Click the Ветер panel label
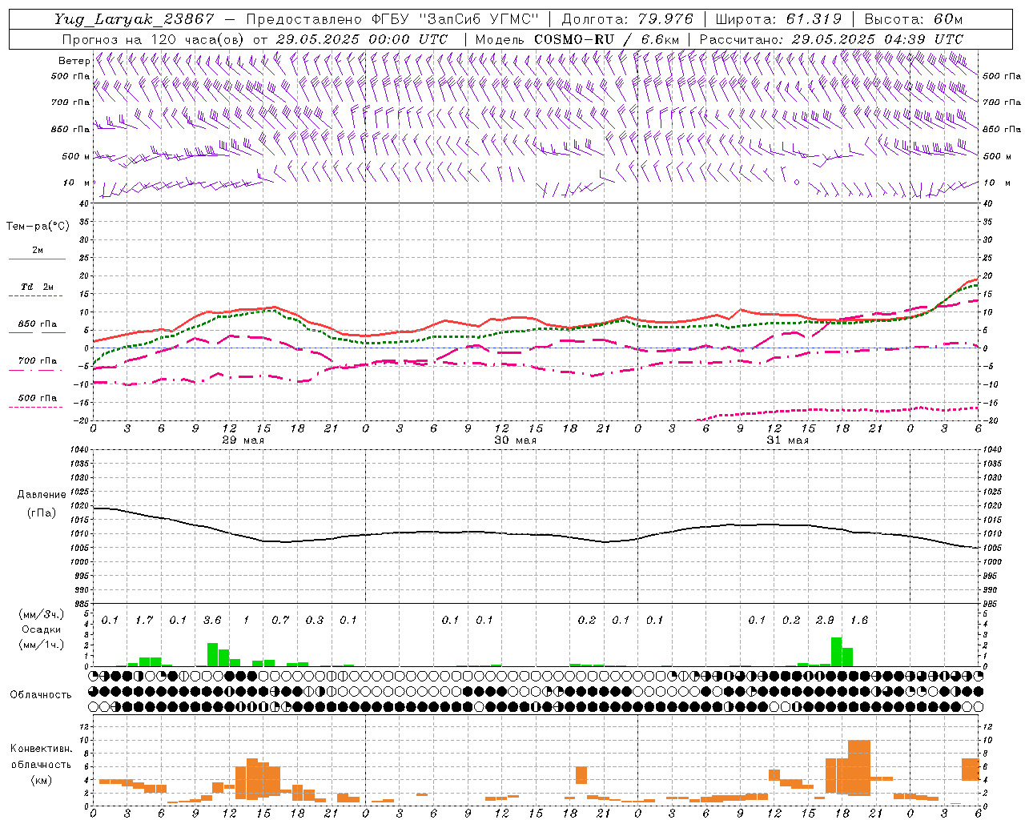 74,61
